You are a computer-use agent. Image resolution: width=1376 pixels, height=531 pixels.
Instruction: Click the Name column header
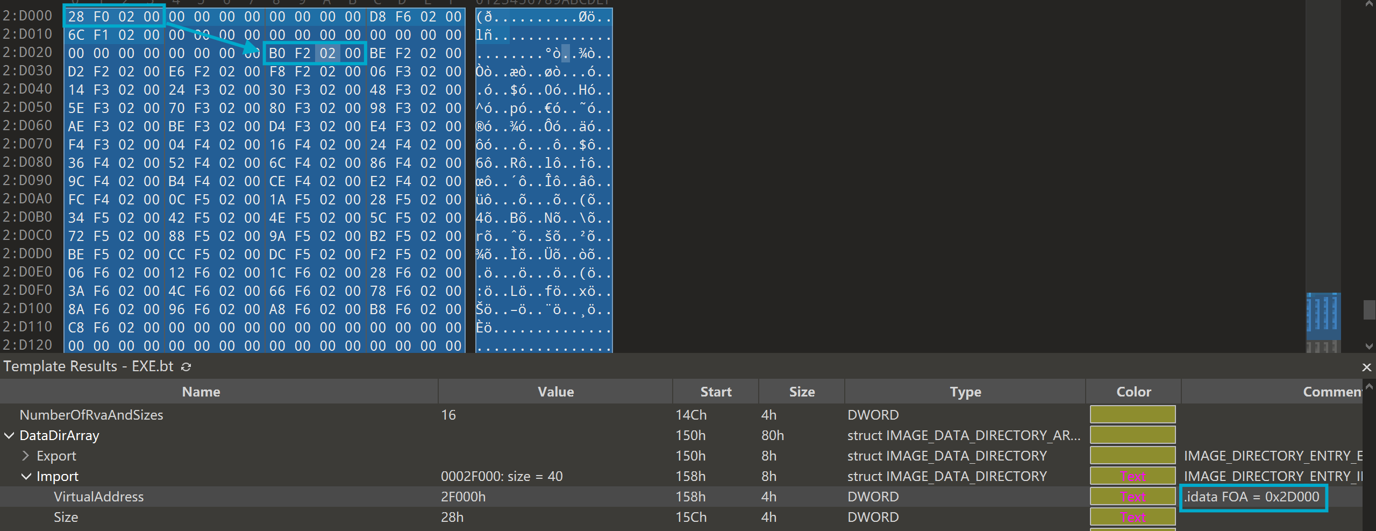[x=201, y=392]
